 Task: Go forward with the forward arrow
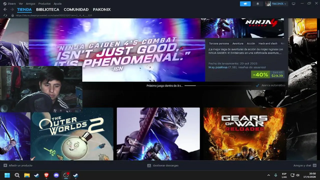[12, 9]
